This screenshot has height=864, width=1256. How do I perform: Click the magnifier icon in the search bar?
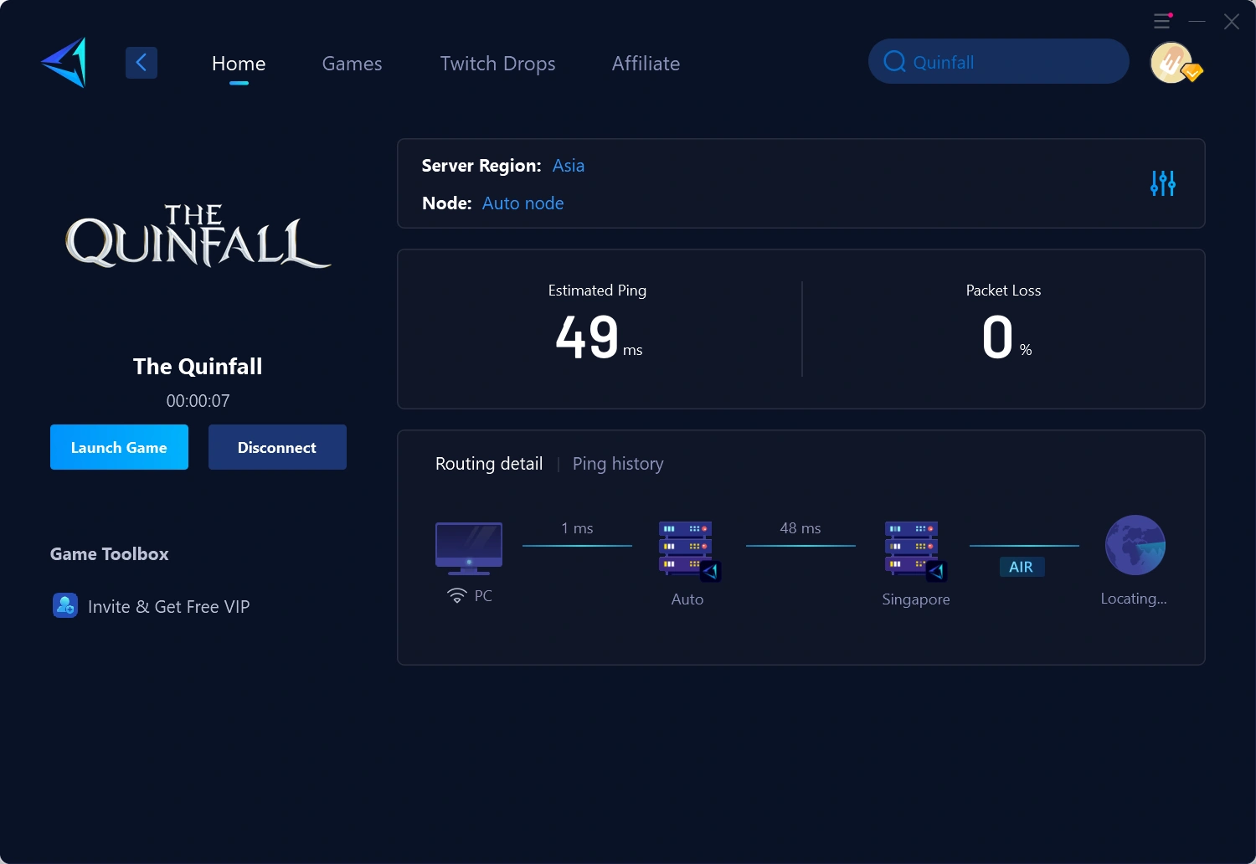click(x=894, y=61)
